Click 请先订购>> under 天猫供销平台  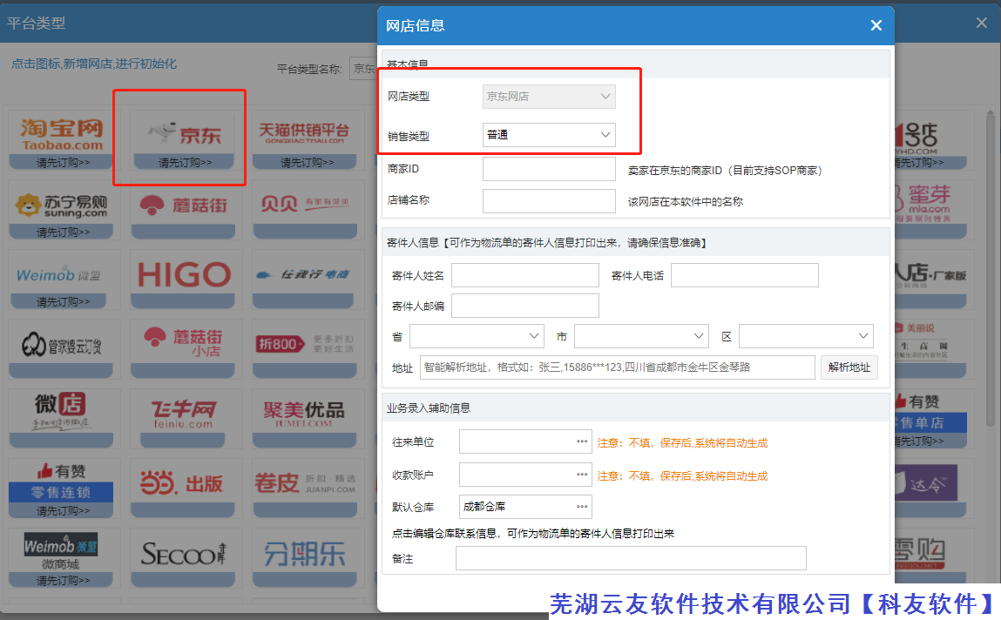pos(307,163)
